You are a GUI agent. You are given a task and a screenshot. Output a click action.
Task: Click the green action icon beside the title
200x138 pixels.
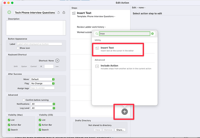(x=9, y=12)
